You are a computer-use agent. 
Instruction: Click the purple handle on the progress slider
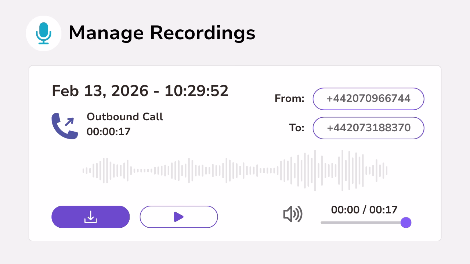[406, 223]
